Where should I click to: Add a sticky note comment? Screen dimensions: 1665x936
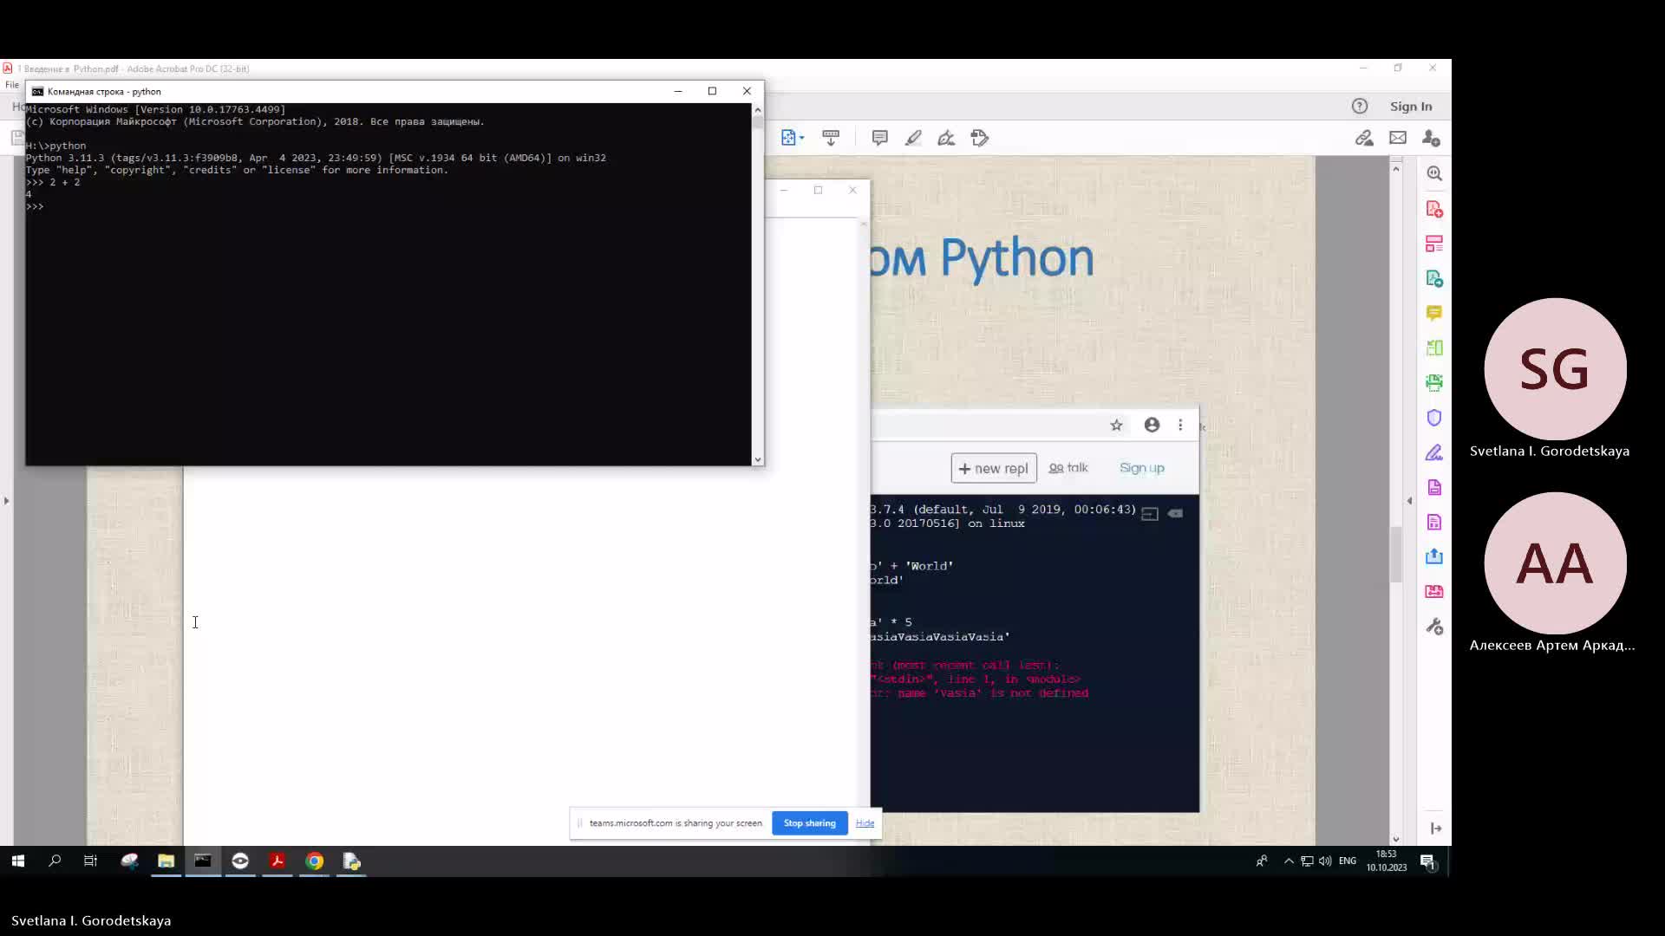point(879,138)
